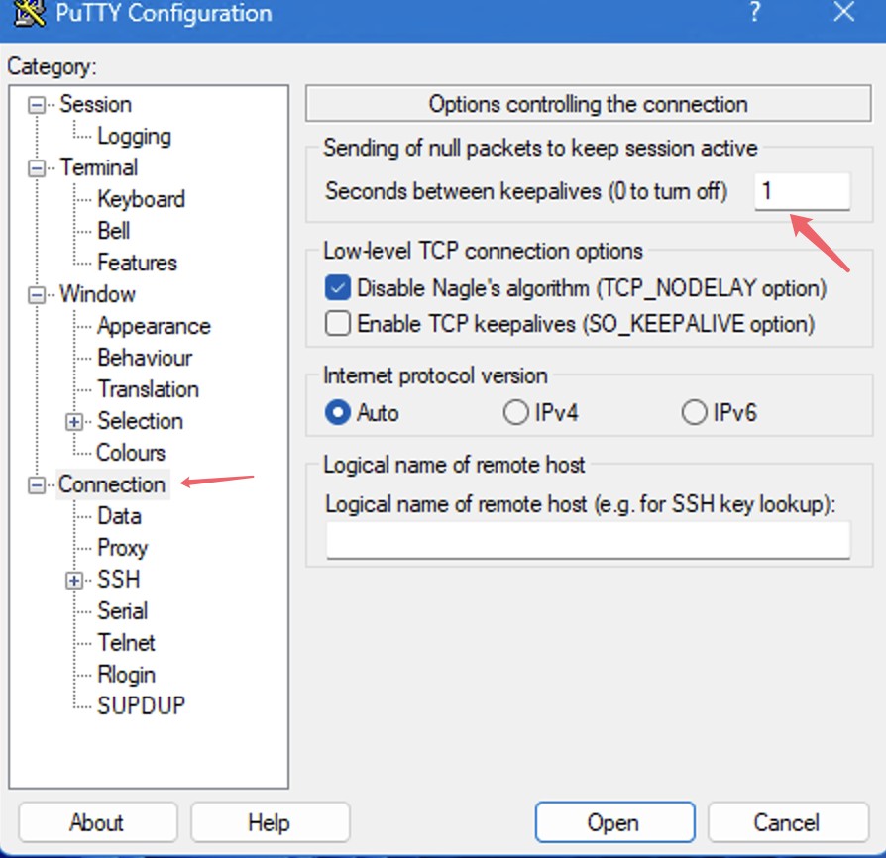This screenshot has width=886, height=858.
Task: Focus the logical name of remote host field
Action: pyautogui.click(x=588, y=540)
